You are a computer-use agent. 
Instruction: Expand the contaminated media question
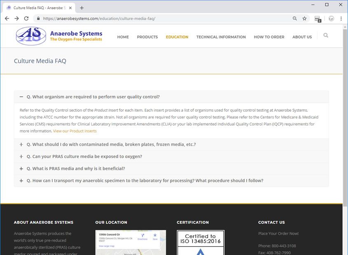click(x=111, y=144)
